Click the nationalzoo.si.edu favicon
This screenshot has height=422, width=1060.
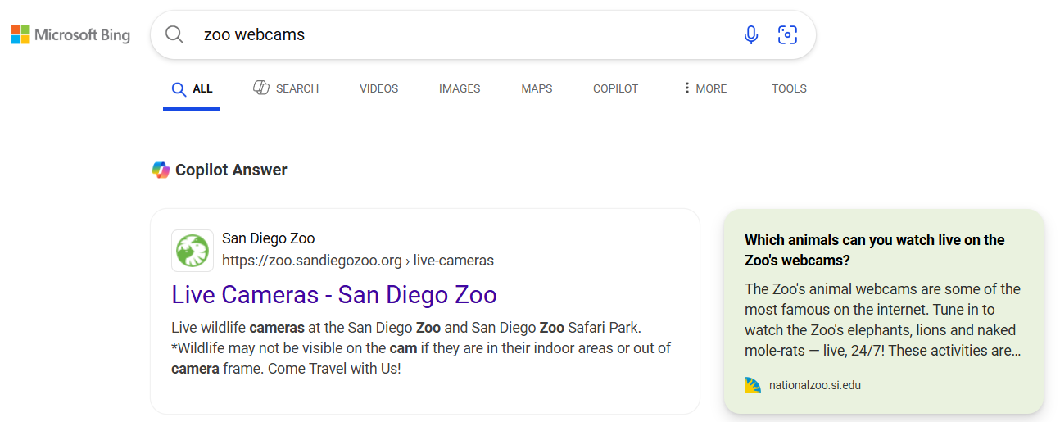(x=753, y=385)
